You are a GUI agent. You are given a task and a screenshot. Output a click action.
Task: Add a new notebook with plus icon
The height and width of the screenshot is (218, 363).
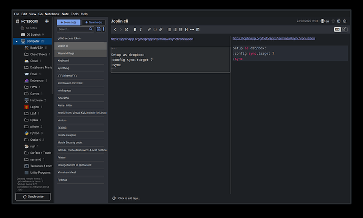coord(47,22)
